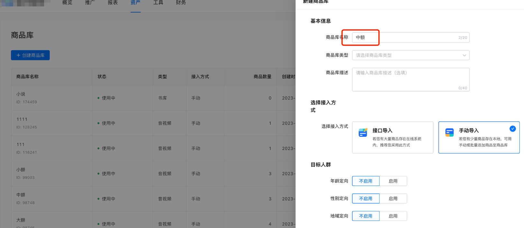
Task: Click the 中额 name in the table
Action: point(21,195)
